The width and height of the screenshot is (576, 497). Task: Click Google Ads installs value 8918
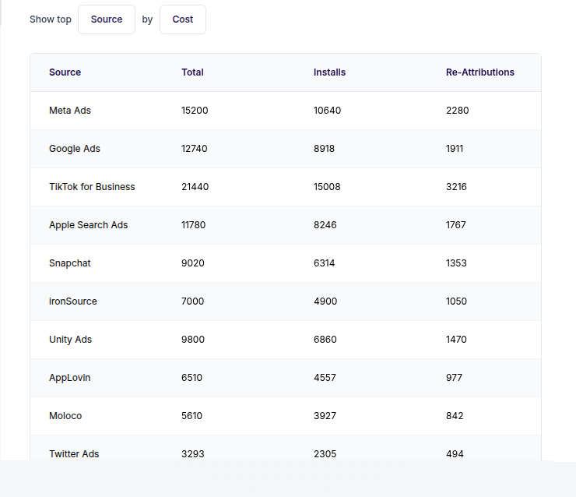[x=324, y=149]
